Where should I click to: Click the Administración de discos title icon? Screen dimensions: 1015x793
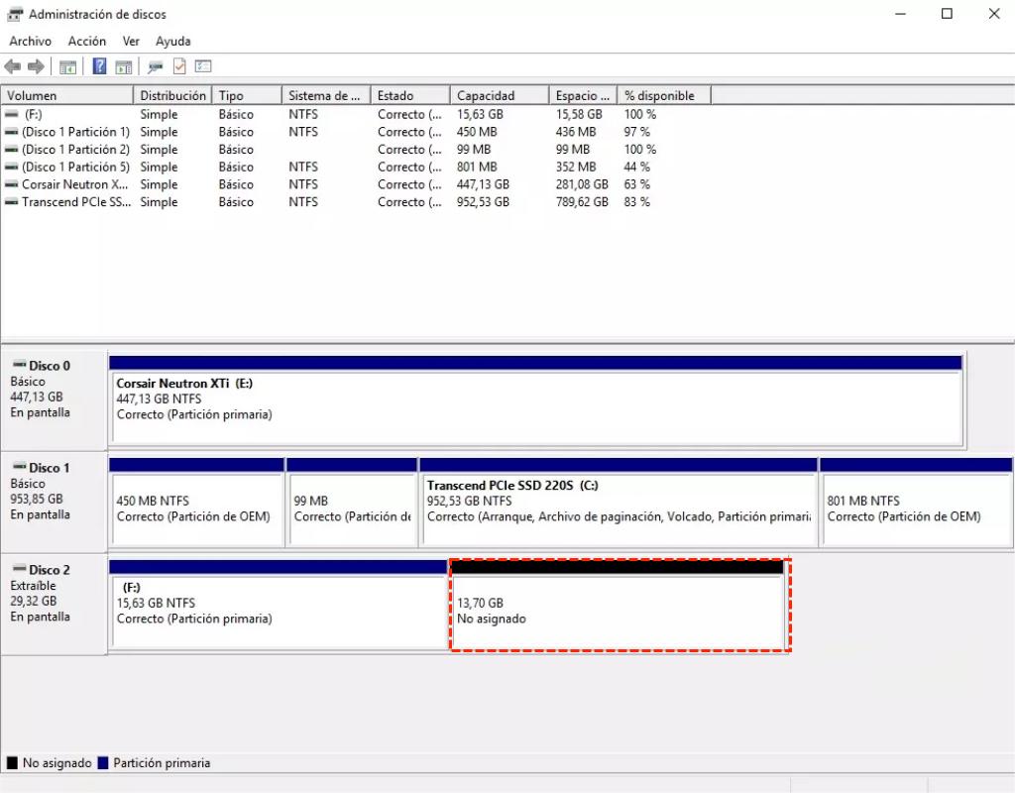coord(15,14)
